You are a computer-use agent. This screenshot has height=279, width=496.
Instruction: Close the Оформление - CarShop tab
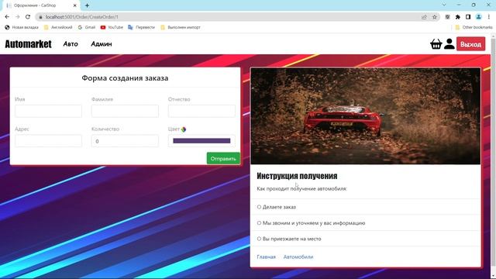75,5
